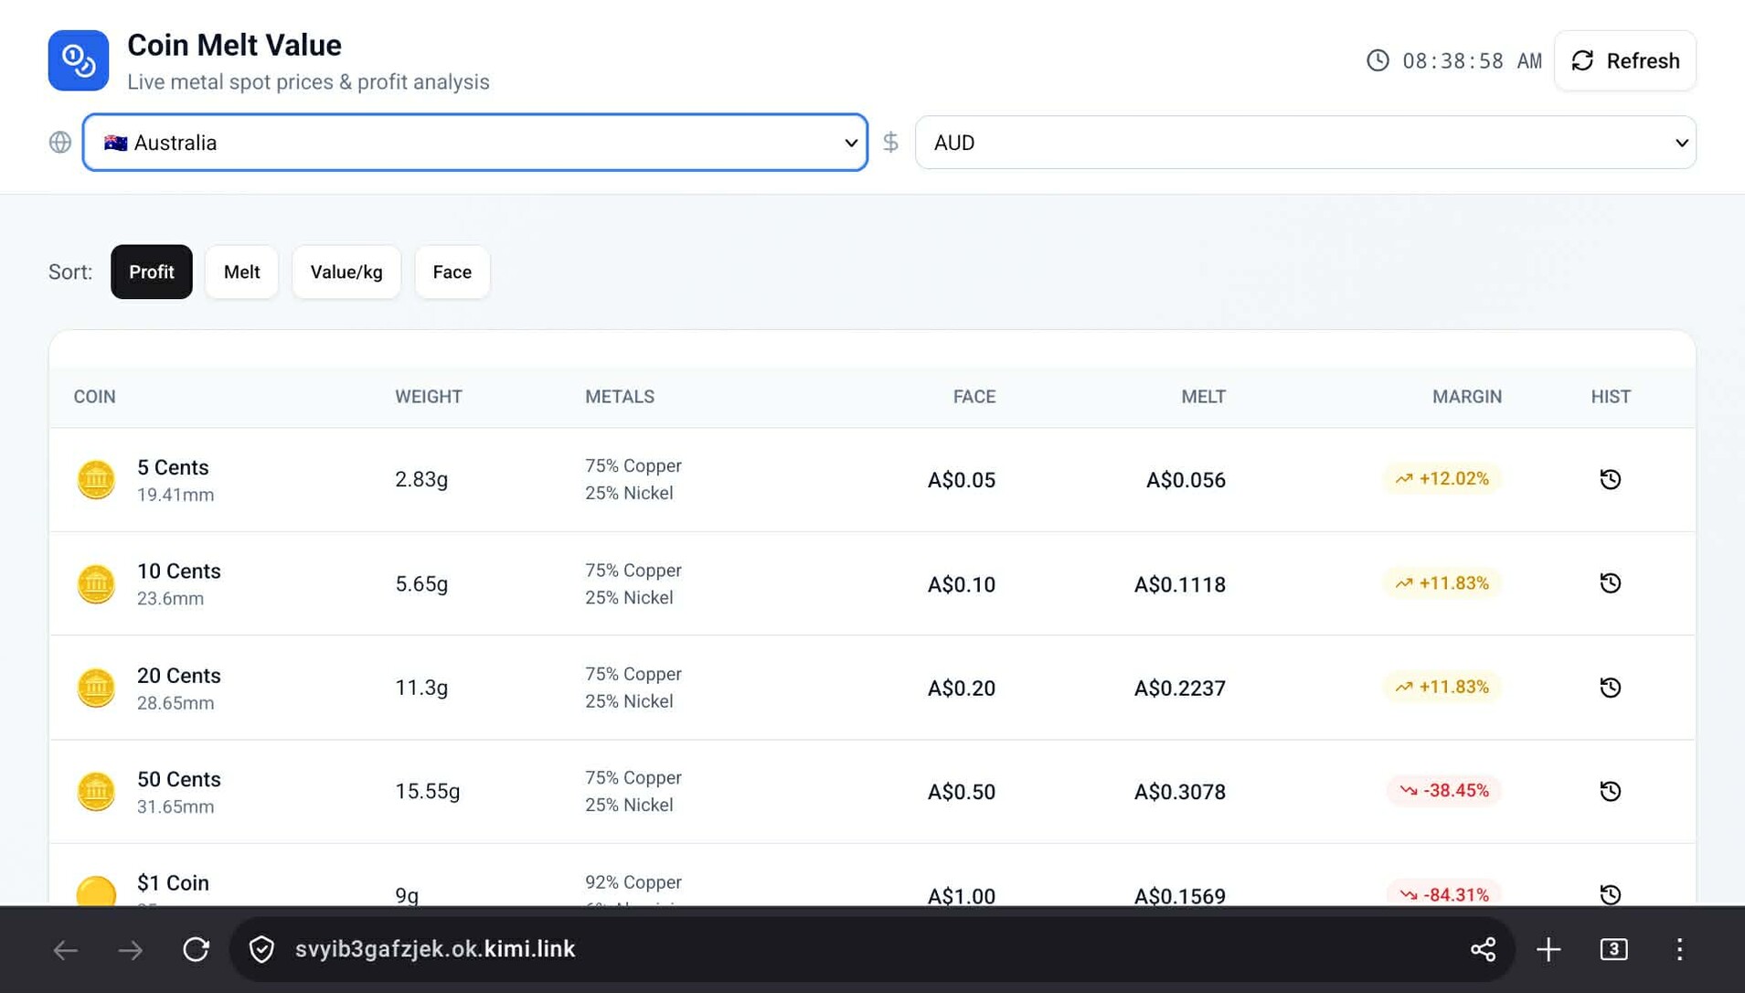Click the +12.02% margin badge
Viewport: 1745px width, 993px height.
(x=1442, y=479)
